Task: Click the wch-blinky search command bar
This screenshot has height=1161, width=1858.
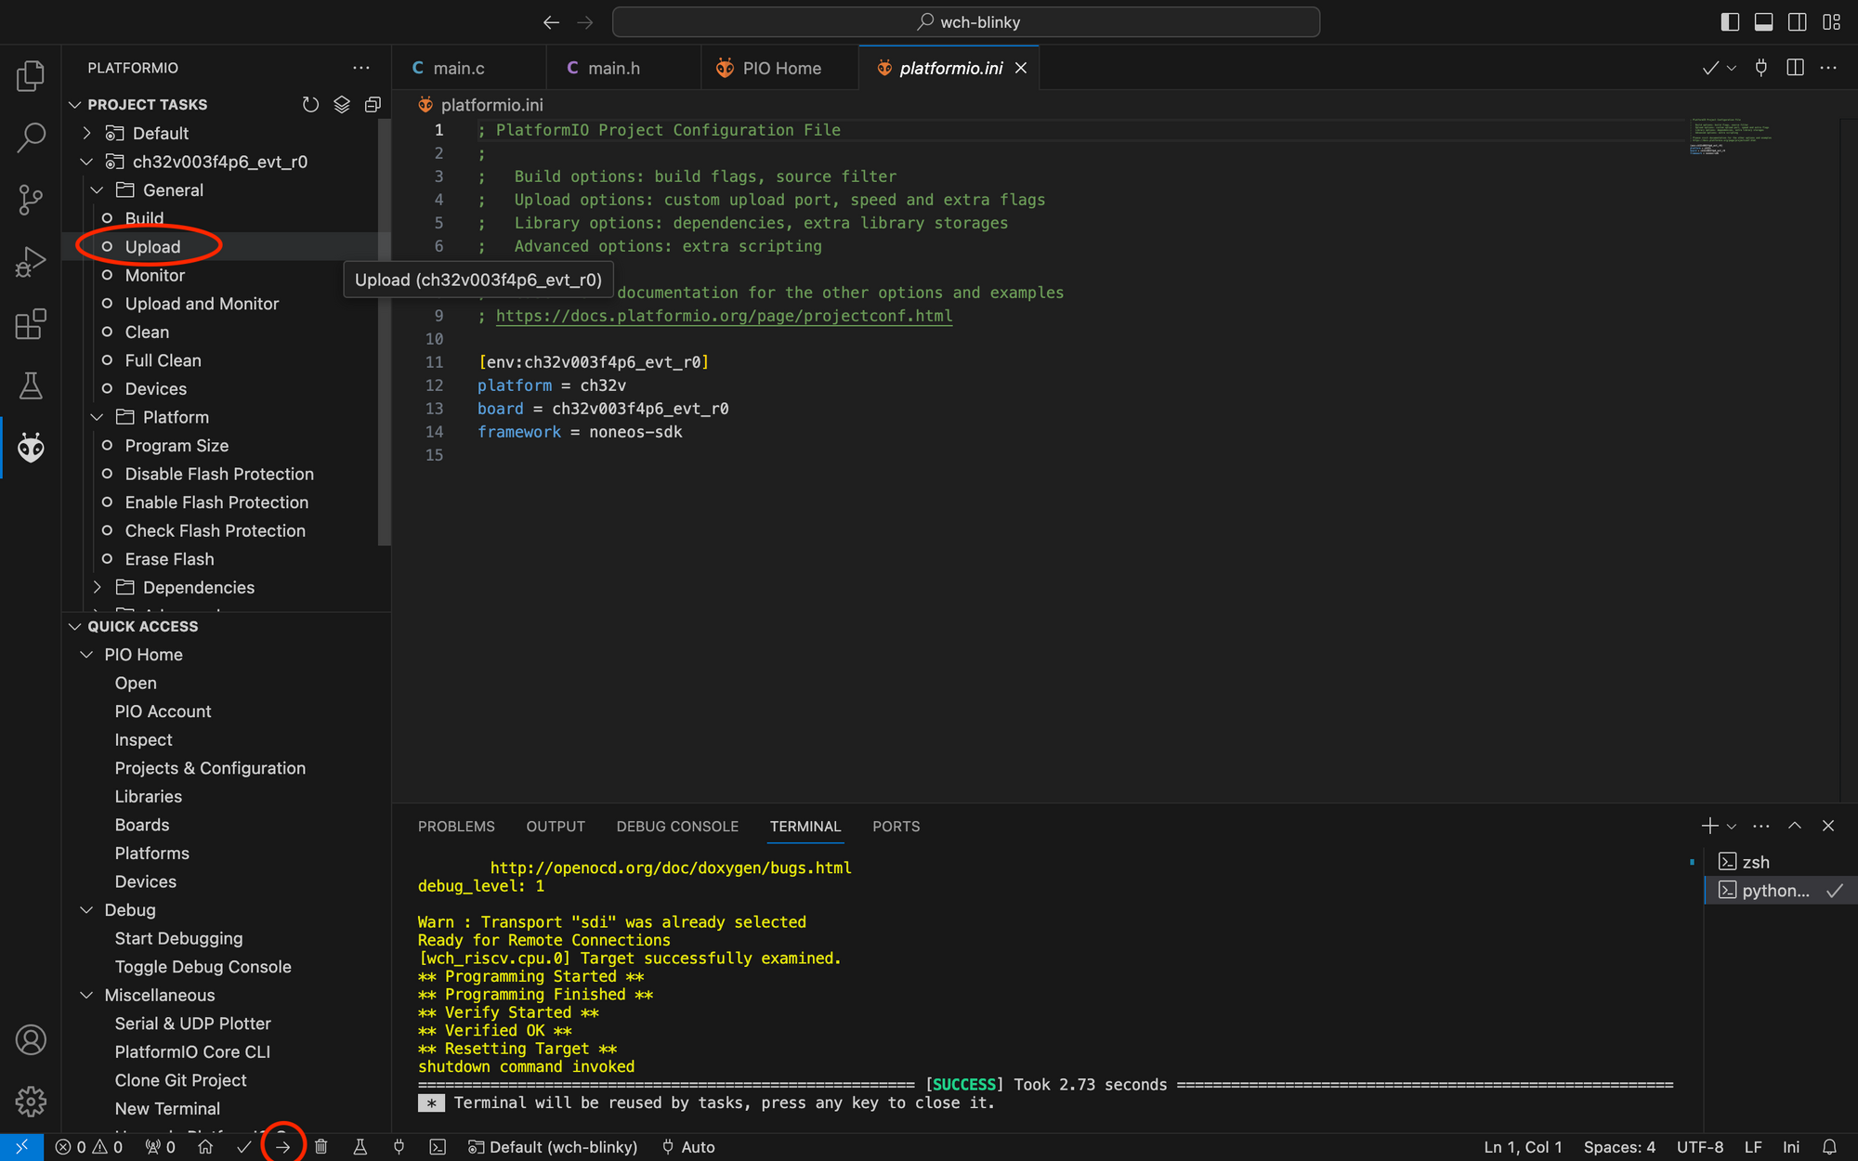Action: point(966,22)
